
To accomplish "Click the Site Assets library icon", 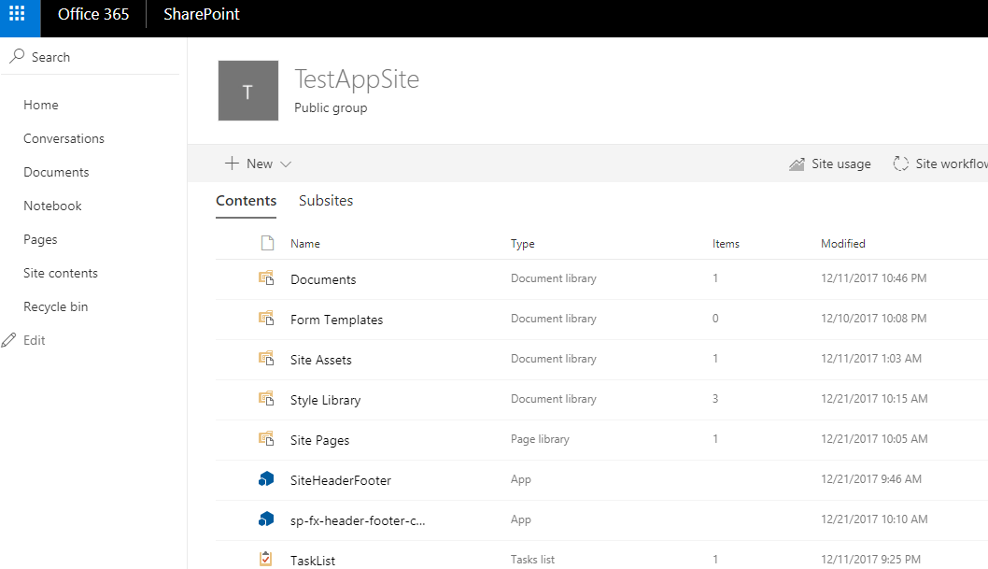I will 267,359.
